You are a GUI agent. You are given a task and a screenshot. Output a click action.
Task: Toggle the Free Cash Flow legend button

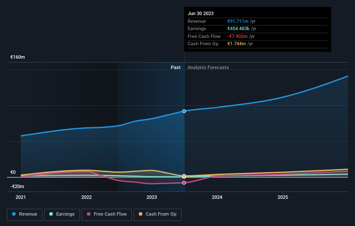107,214
